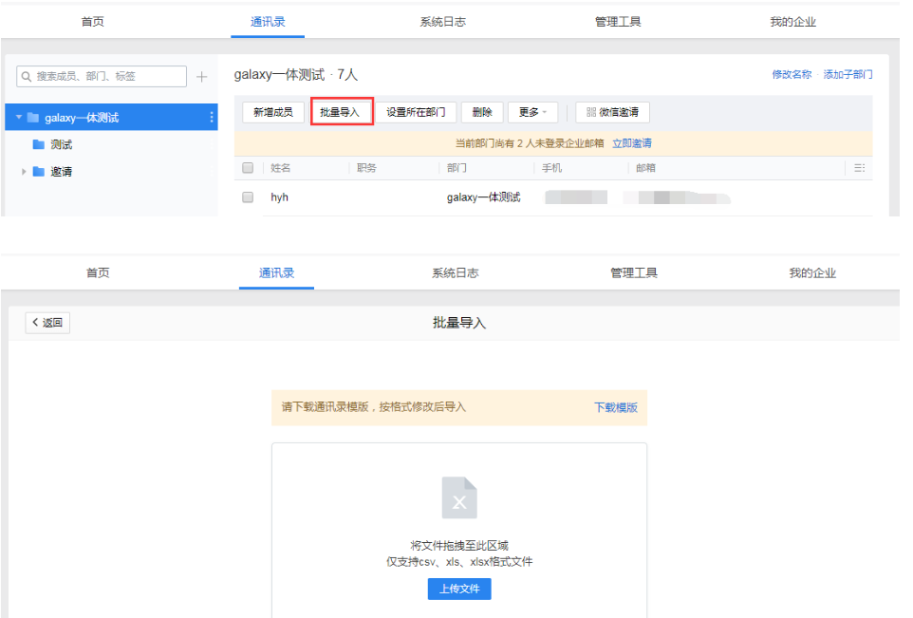Click the 下载模版 link
The image size is (913, 618).
[x=615, y=407]
